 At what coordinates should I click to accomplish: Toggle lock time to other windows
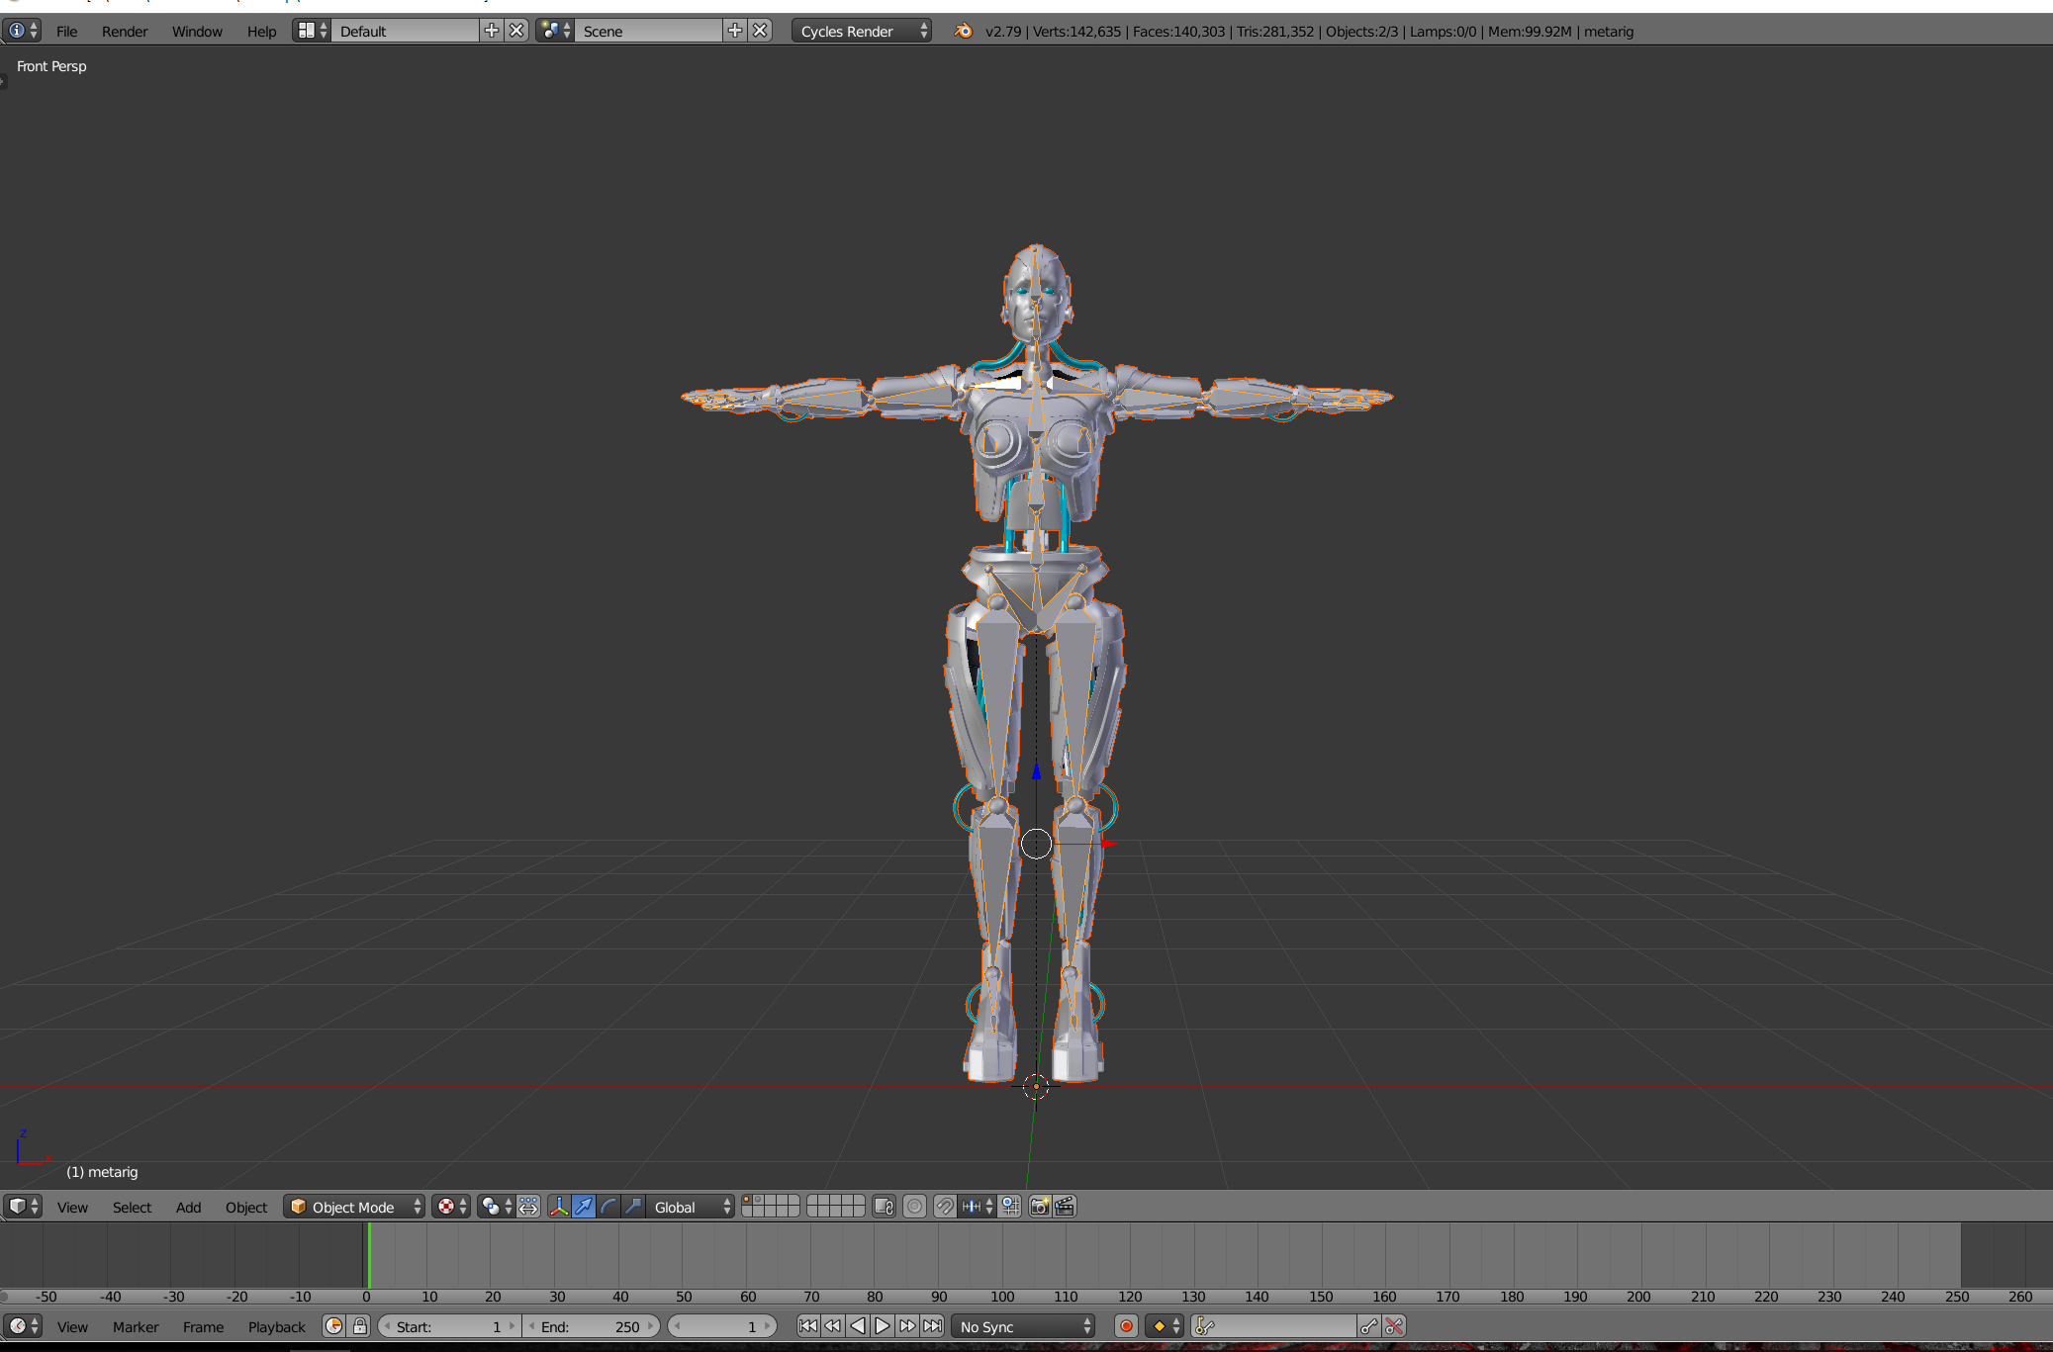coord(360,1326)
